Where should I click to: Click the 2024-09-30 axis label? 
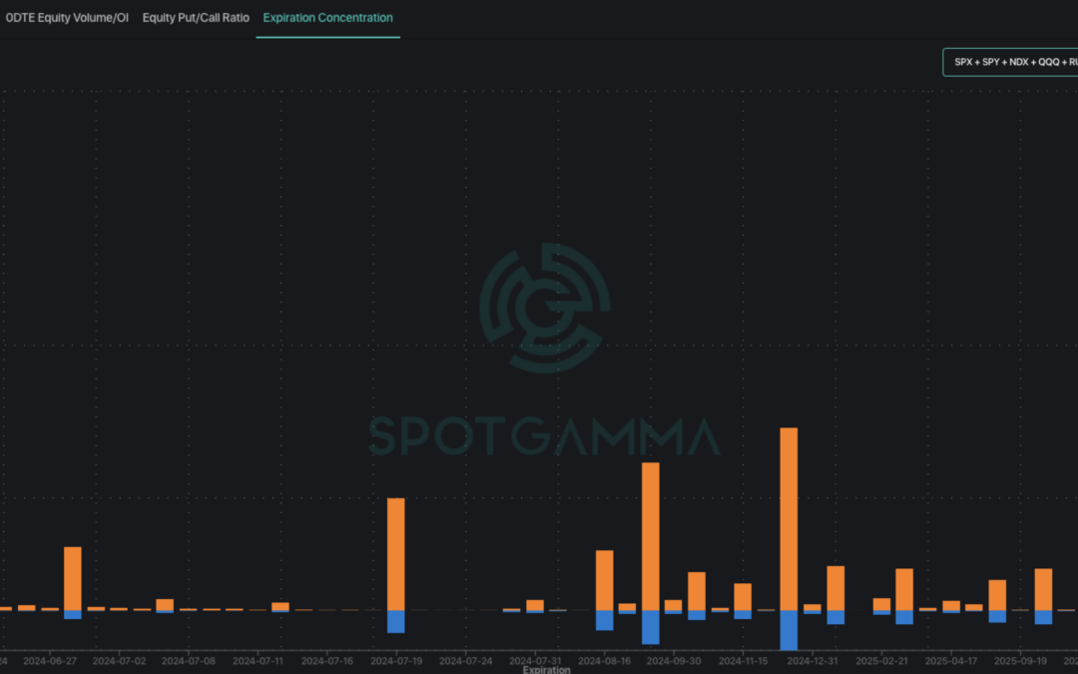674,661
